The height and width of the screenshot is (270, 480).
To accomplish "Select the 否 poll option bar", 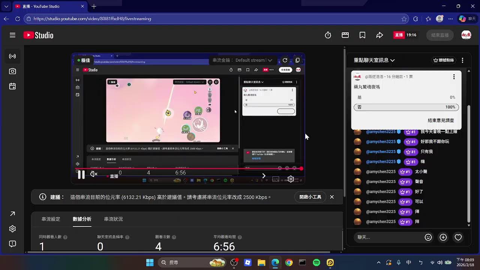I will [406, 107].
